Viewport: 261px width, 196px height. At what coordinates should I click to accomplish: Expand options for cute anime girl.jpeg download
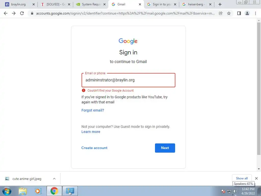(54, 179)
